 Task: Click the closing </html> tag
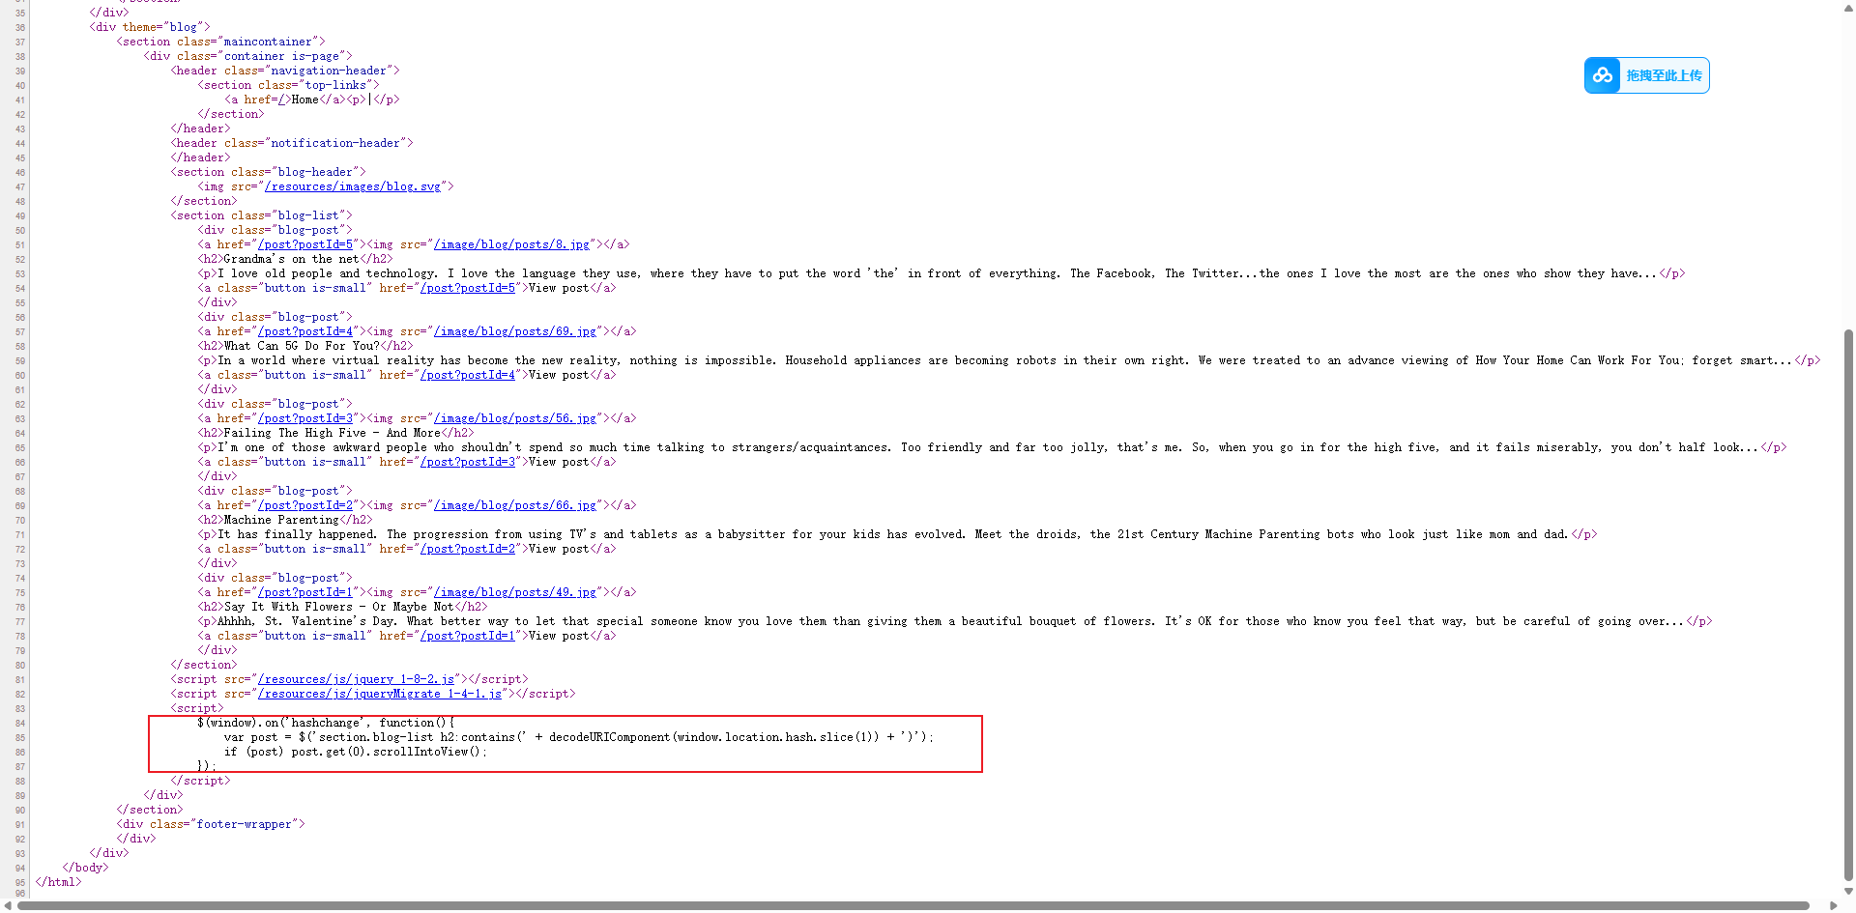pyautogui.click(x=59, y=882)
